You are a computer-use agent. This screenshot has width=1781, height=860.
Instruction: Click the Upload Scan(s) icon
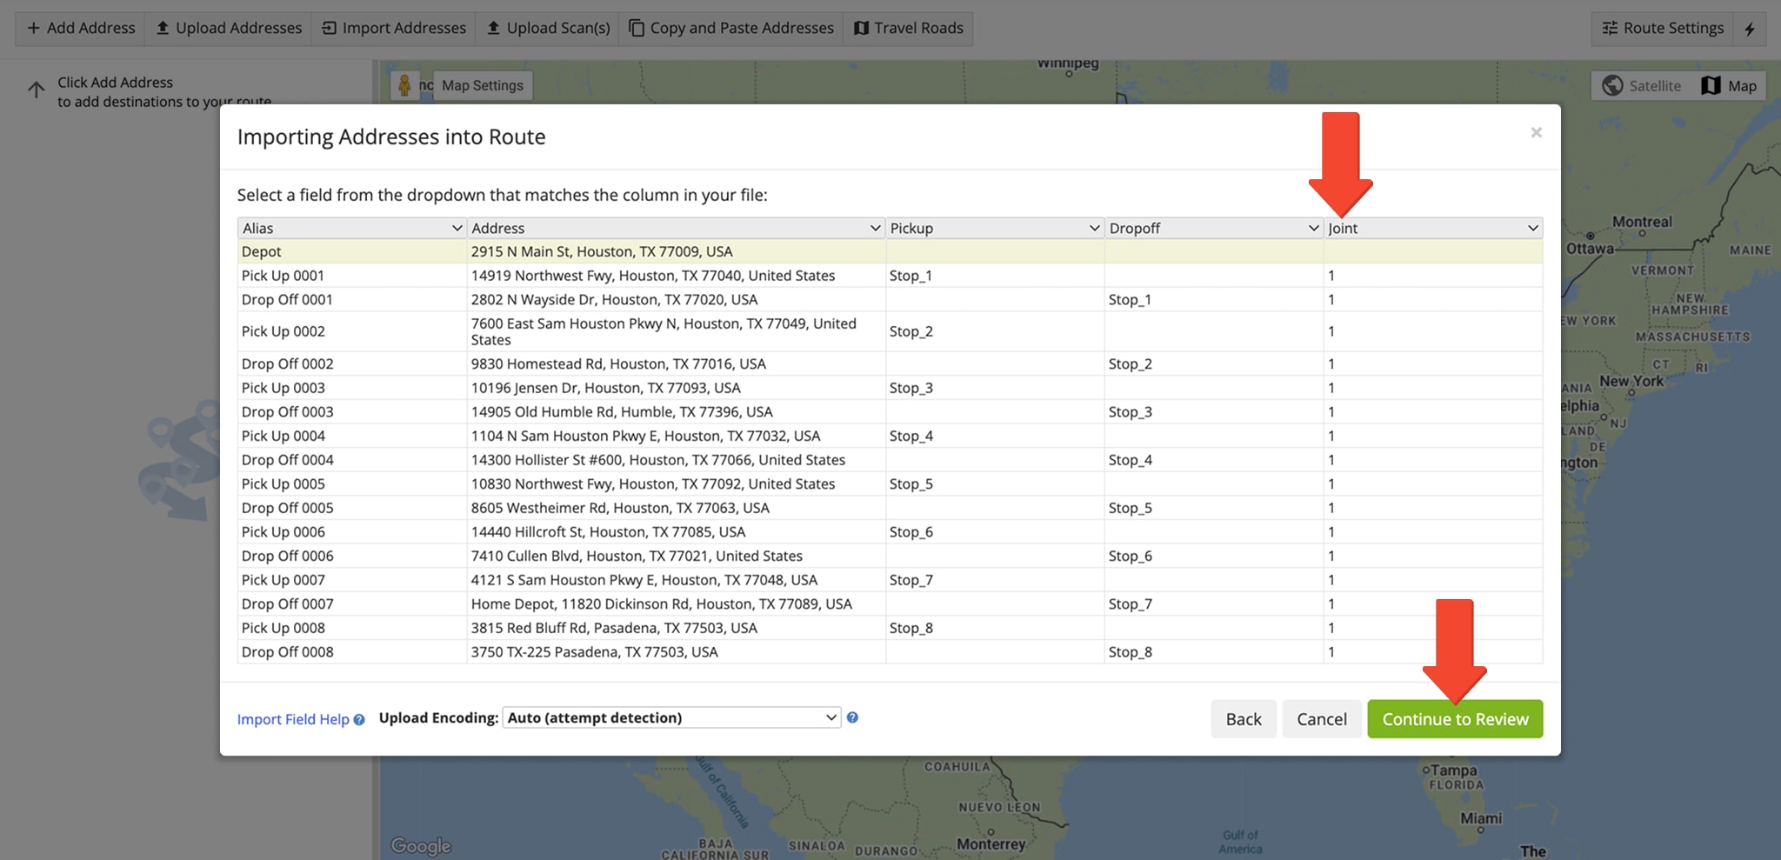(494, 28)
